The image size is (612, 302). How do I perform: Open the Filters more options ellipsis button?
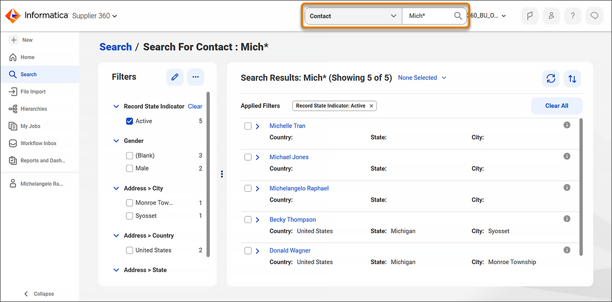tap(195, 77)
